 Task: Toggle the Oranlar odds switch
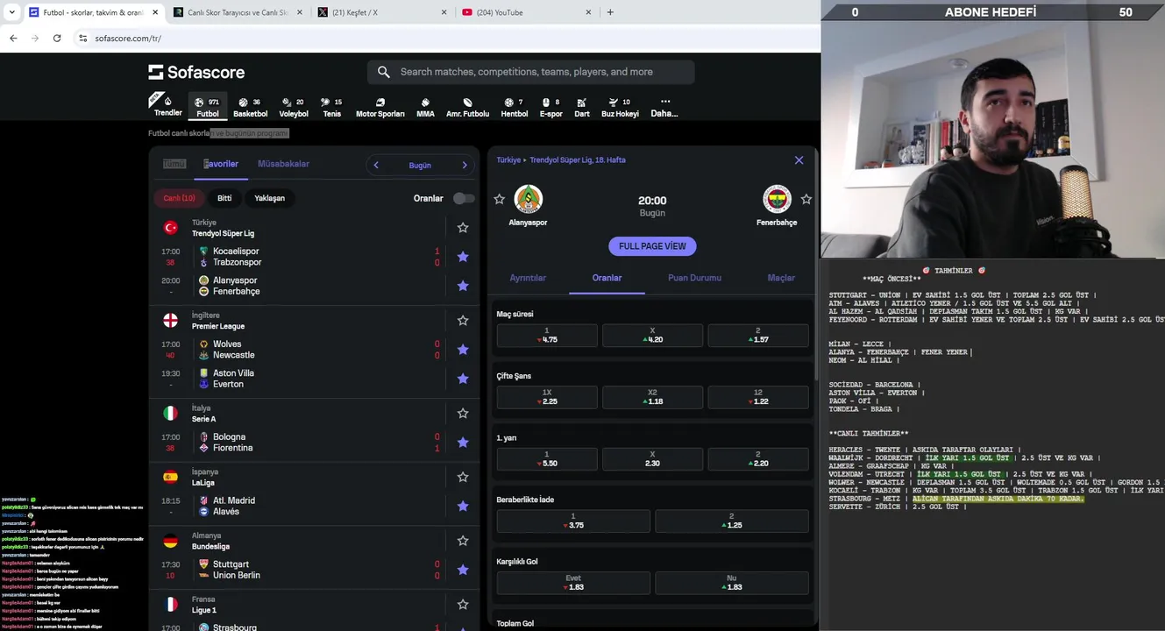point(464,198)
